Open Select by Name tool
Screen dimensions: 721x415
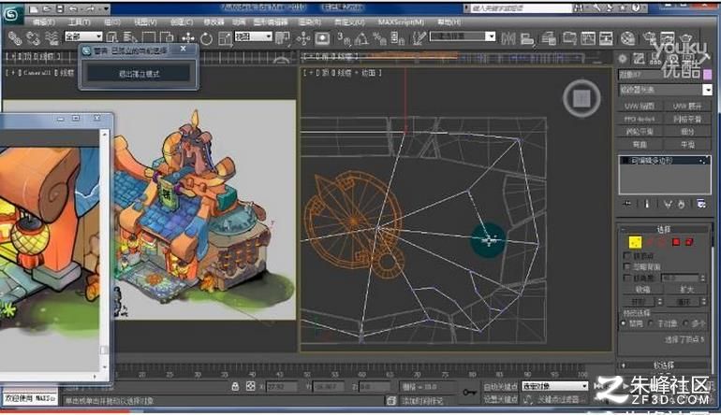tap(130, 38)
